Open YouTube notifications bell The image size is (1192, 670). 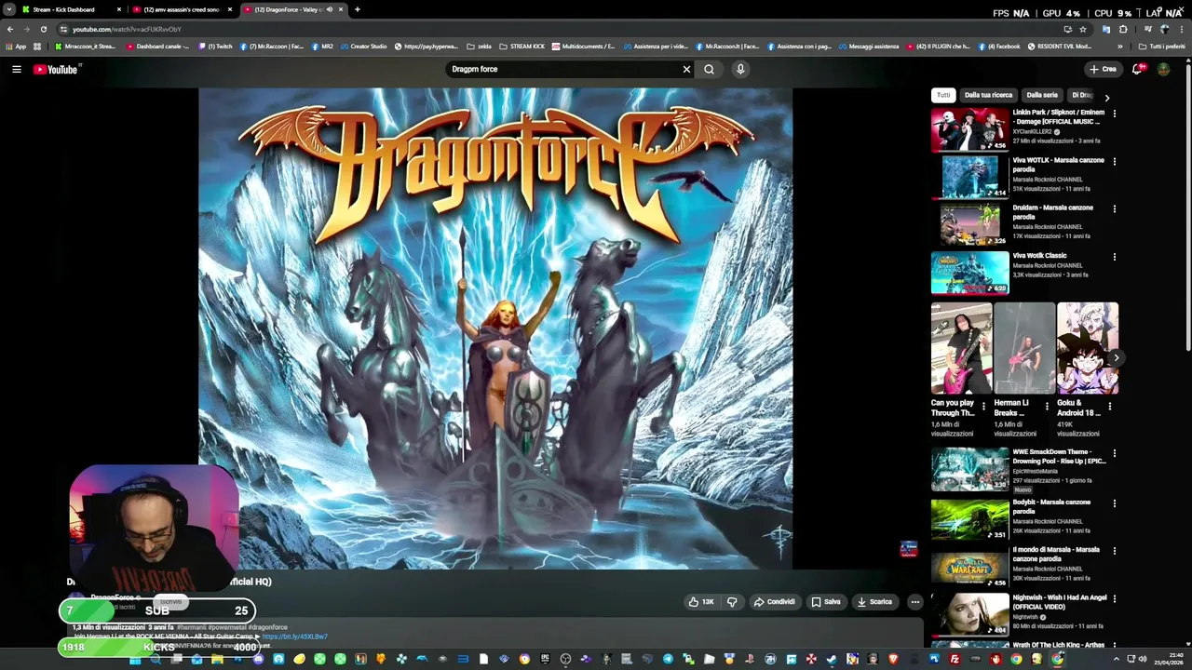[1137, 69]
